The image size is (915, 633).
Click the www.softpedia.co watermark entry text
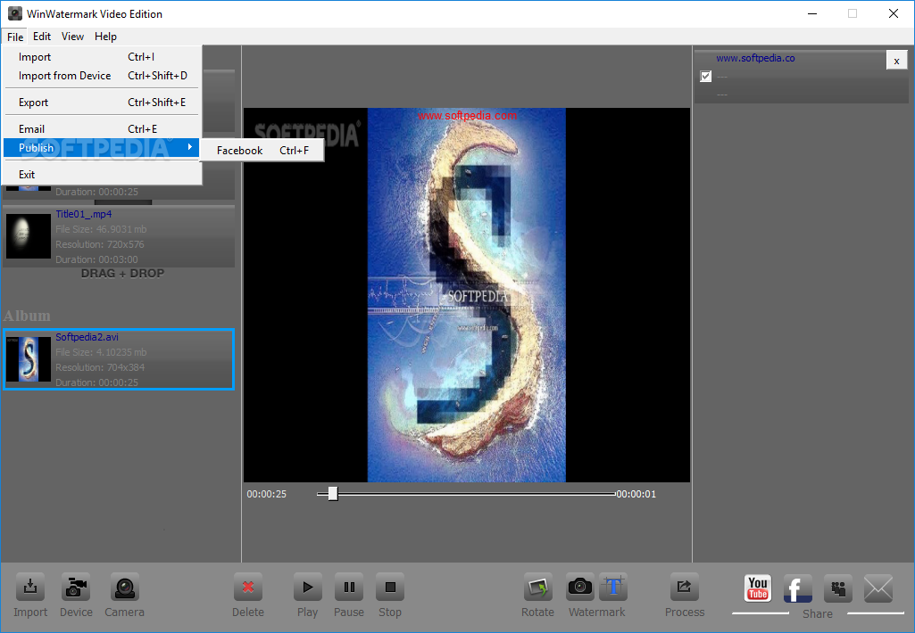(755, 58)
